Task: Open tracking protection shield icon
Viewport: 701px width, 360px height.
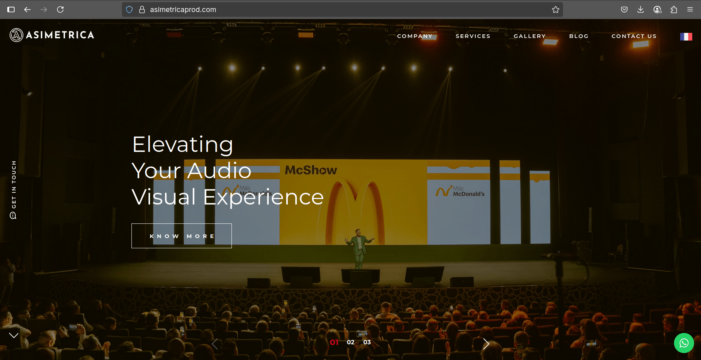Action: [129, 9]
